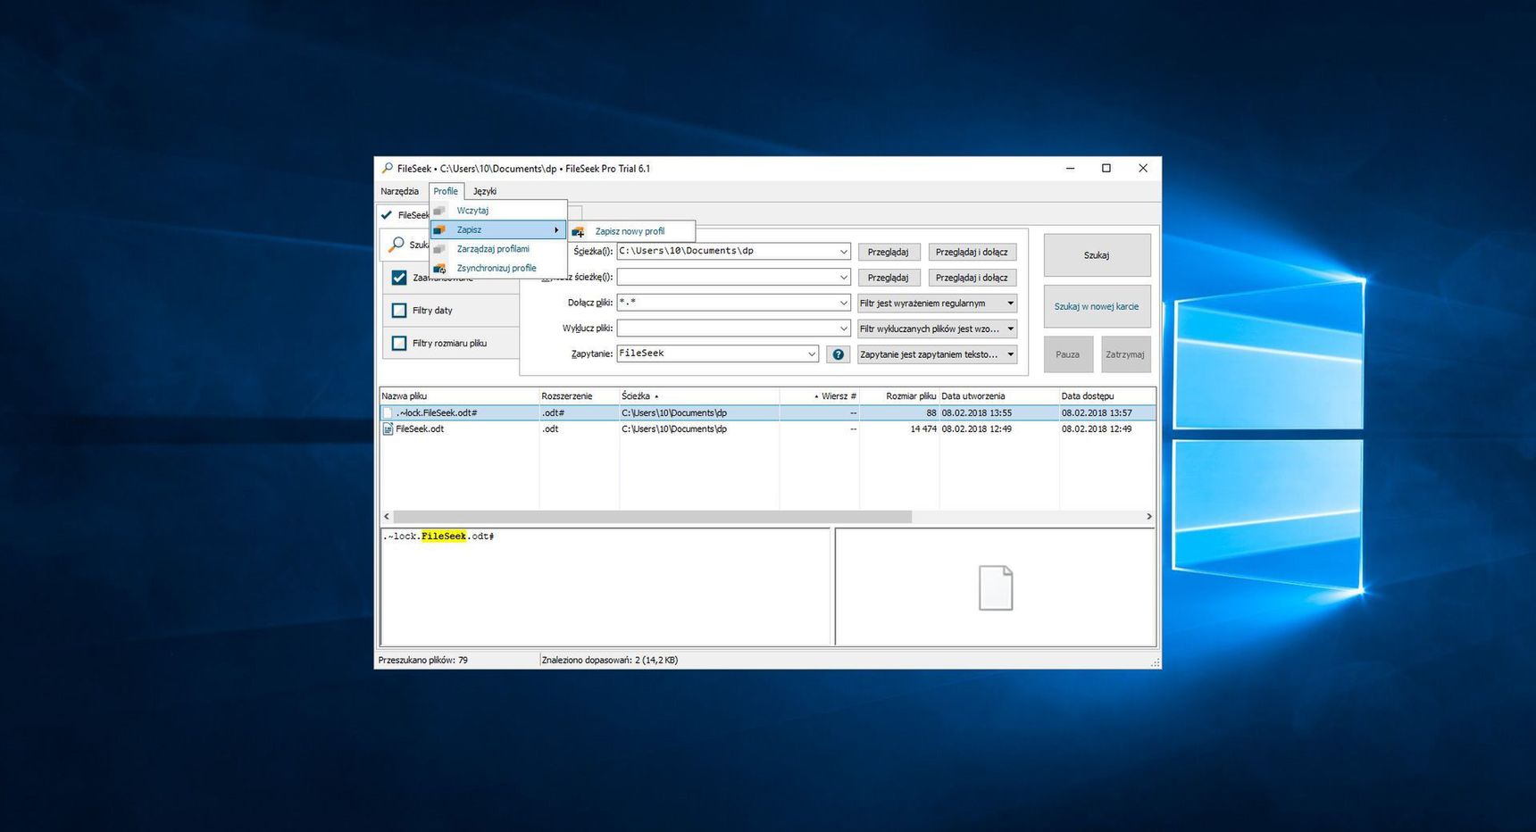Open Zapytanie jest zapytaniem teksto… dropdown
The width and height of the screenshot is (1536, 832).
[937, 354]
